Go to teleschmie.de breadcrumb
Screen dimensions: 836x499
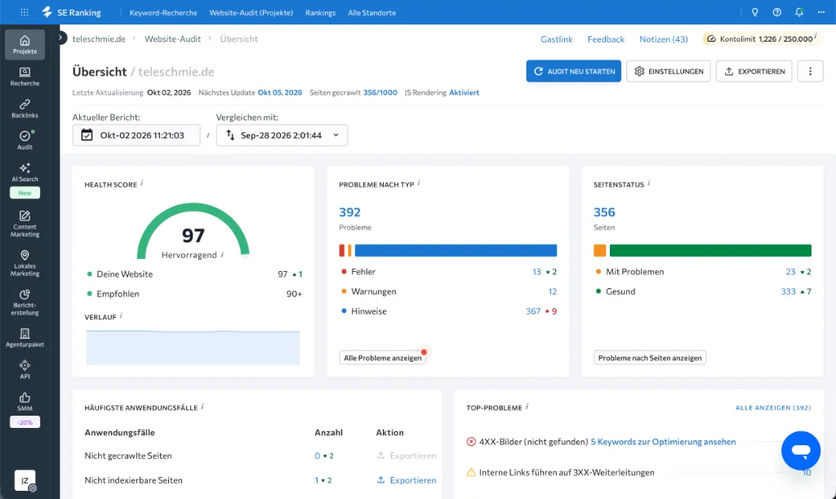(x=99, y=39)
